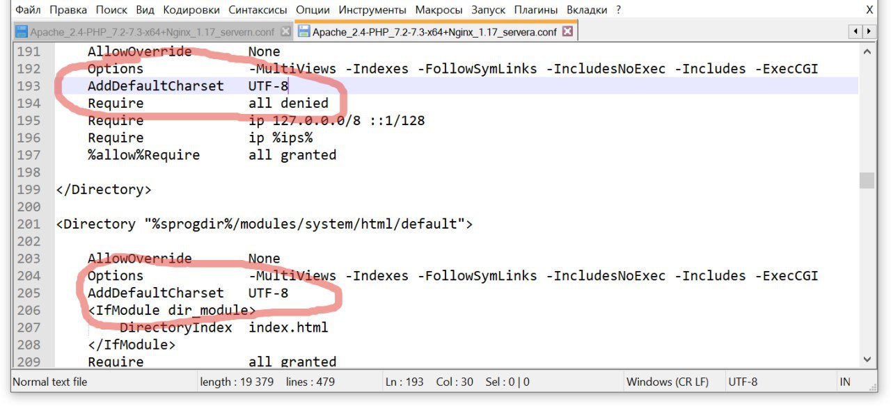The height and width of the screenshot is (406, 891).
Task: Click '<IfModule dir_module>' on line 206
Action: pos(172,310)
